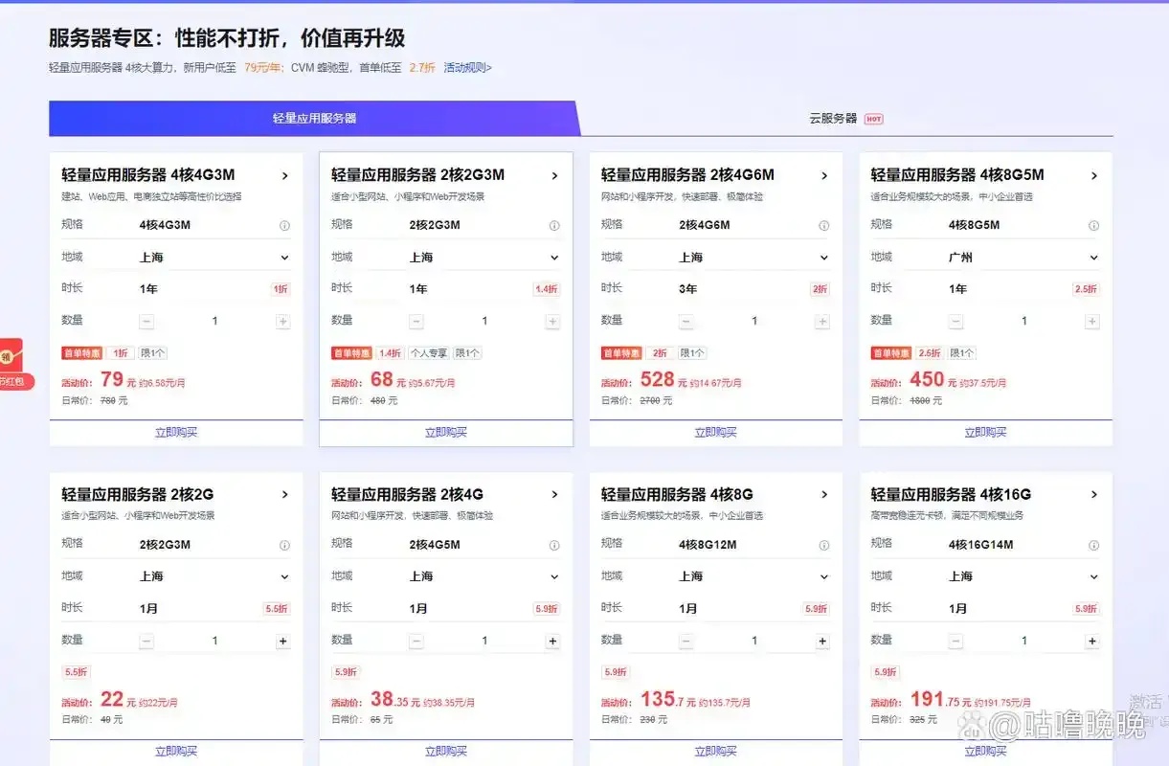Increase the quantity in the top-row 2核2G3M card
Viewport: 1169px width, 766px height.
coord(553,322)
